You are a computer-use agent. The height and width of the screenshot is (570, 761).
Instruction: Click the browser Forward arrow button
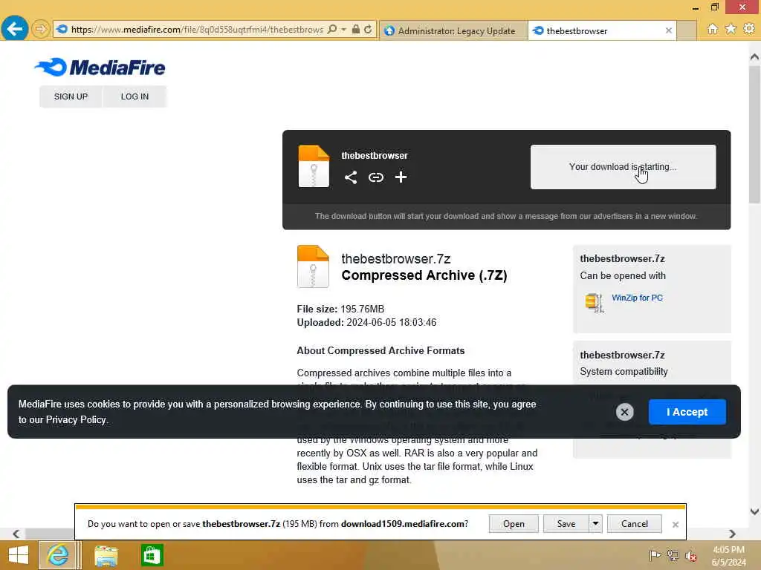click(41, 29)
